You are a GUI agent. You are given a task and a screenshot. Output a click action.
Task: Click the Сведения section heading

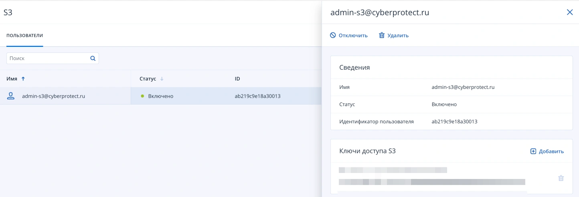[354, 68]
